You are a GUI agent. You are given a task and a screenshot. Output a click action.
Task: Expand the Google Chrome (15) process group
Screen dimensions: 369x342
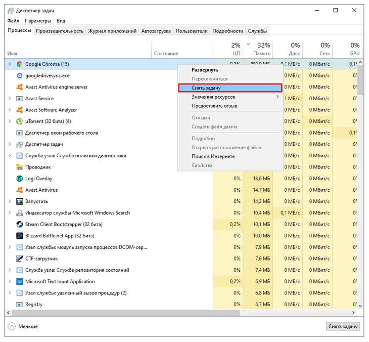coord(10,64)
